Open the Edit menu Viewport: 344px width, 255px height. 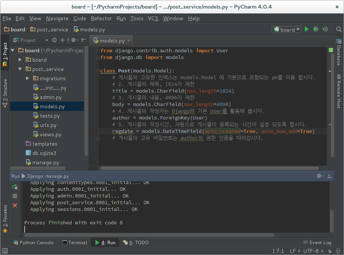click(x=20, y=18)
